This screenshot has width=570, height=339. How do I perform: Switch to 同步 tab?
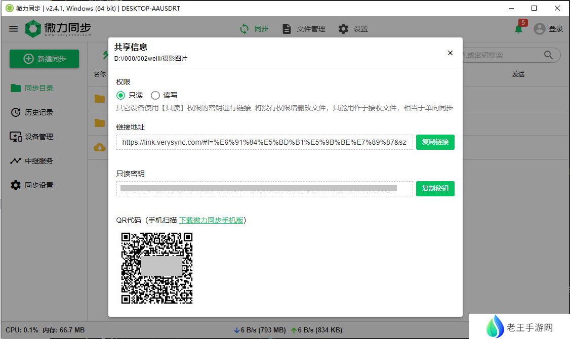(x=254, y=29)
